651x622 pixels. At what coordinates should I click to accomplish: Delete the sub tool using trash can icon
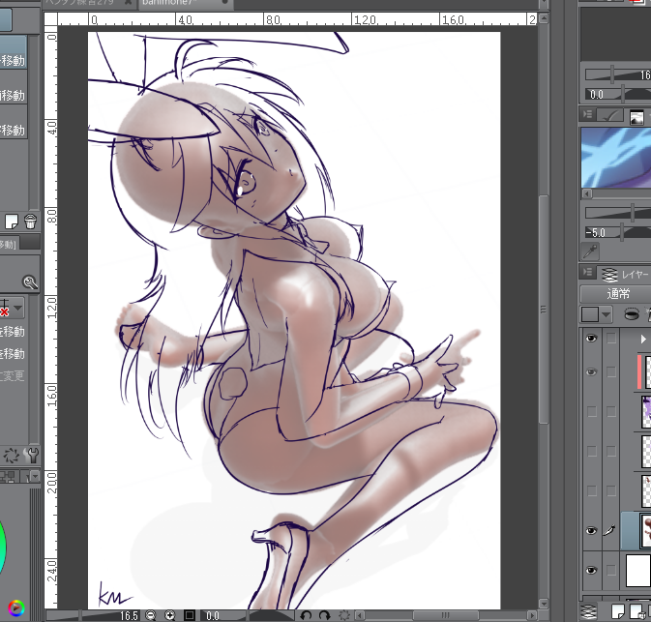[30, 222]
